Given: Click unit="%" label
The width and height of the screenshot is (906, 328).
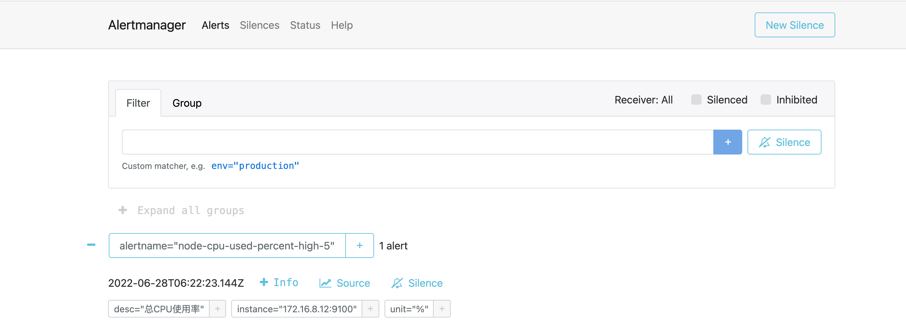Looking at the screenshot, I should click(409, 309).
